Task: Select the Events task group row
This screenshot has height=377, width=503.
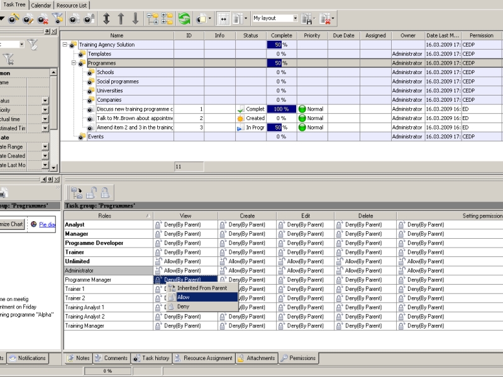Action: pyautogui.click(x=280, y=136)
